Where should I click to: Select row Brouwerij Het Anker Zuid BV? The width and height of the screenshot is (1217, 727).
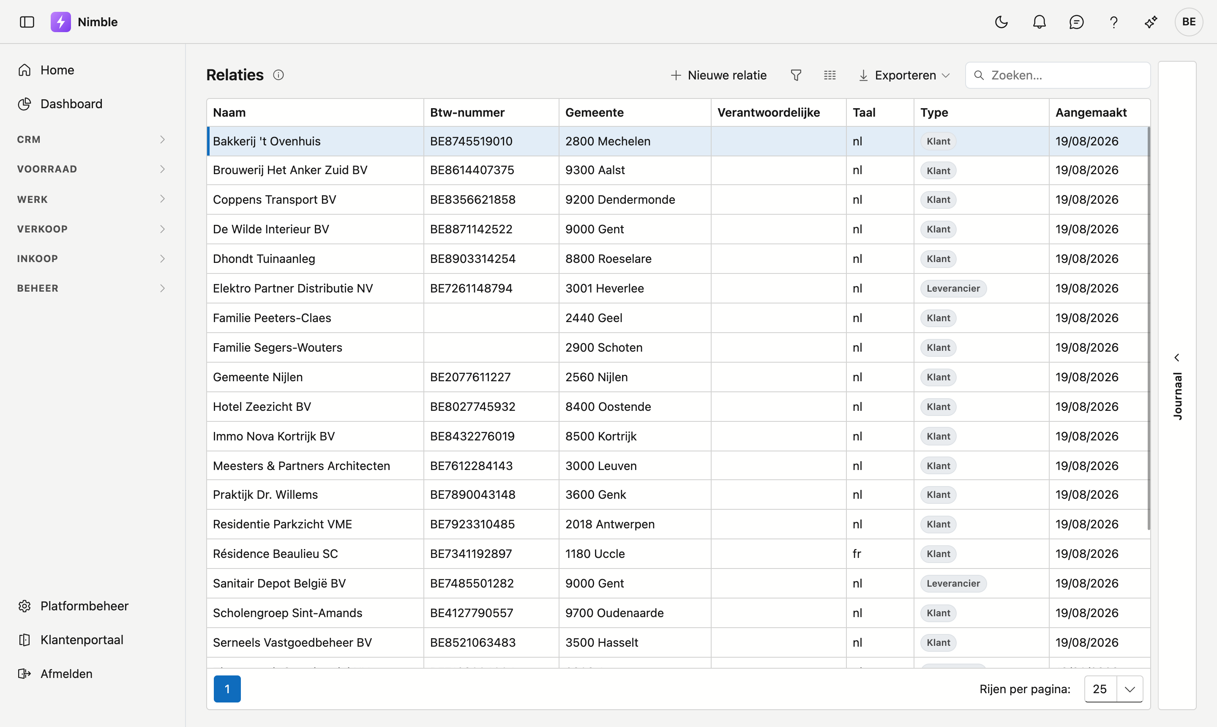(x=678, y=170)
